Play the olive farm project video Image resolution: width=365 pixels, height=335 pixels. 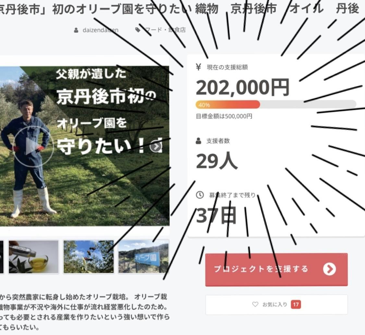pos(33,146)
